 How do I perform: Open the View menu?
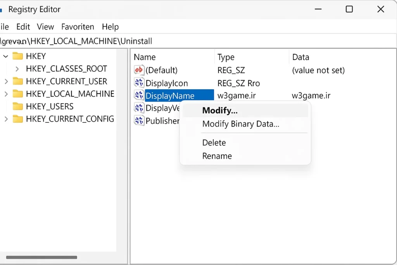tap(45, 27)
